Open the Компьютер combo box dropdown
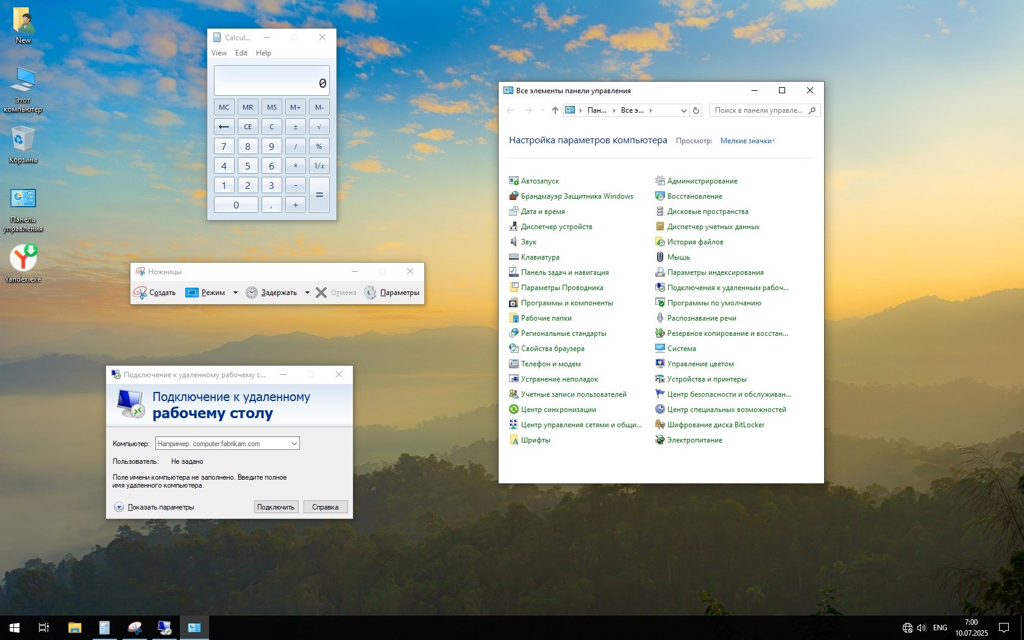Viewport: 1024px width, 640px height. click(x=294, y=444)
